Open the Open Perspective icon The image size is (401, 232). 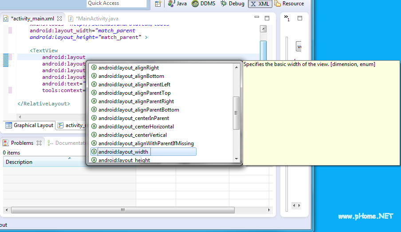tap(158, 4)
